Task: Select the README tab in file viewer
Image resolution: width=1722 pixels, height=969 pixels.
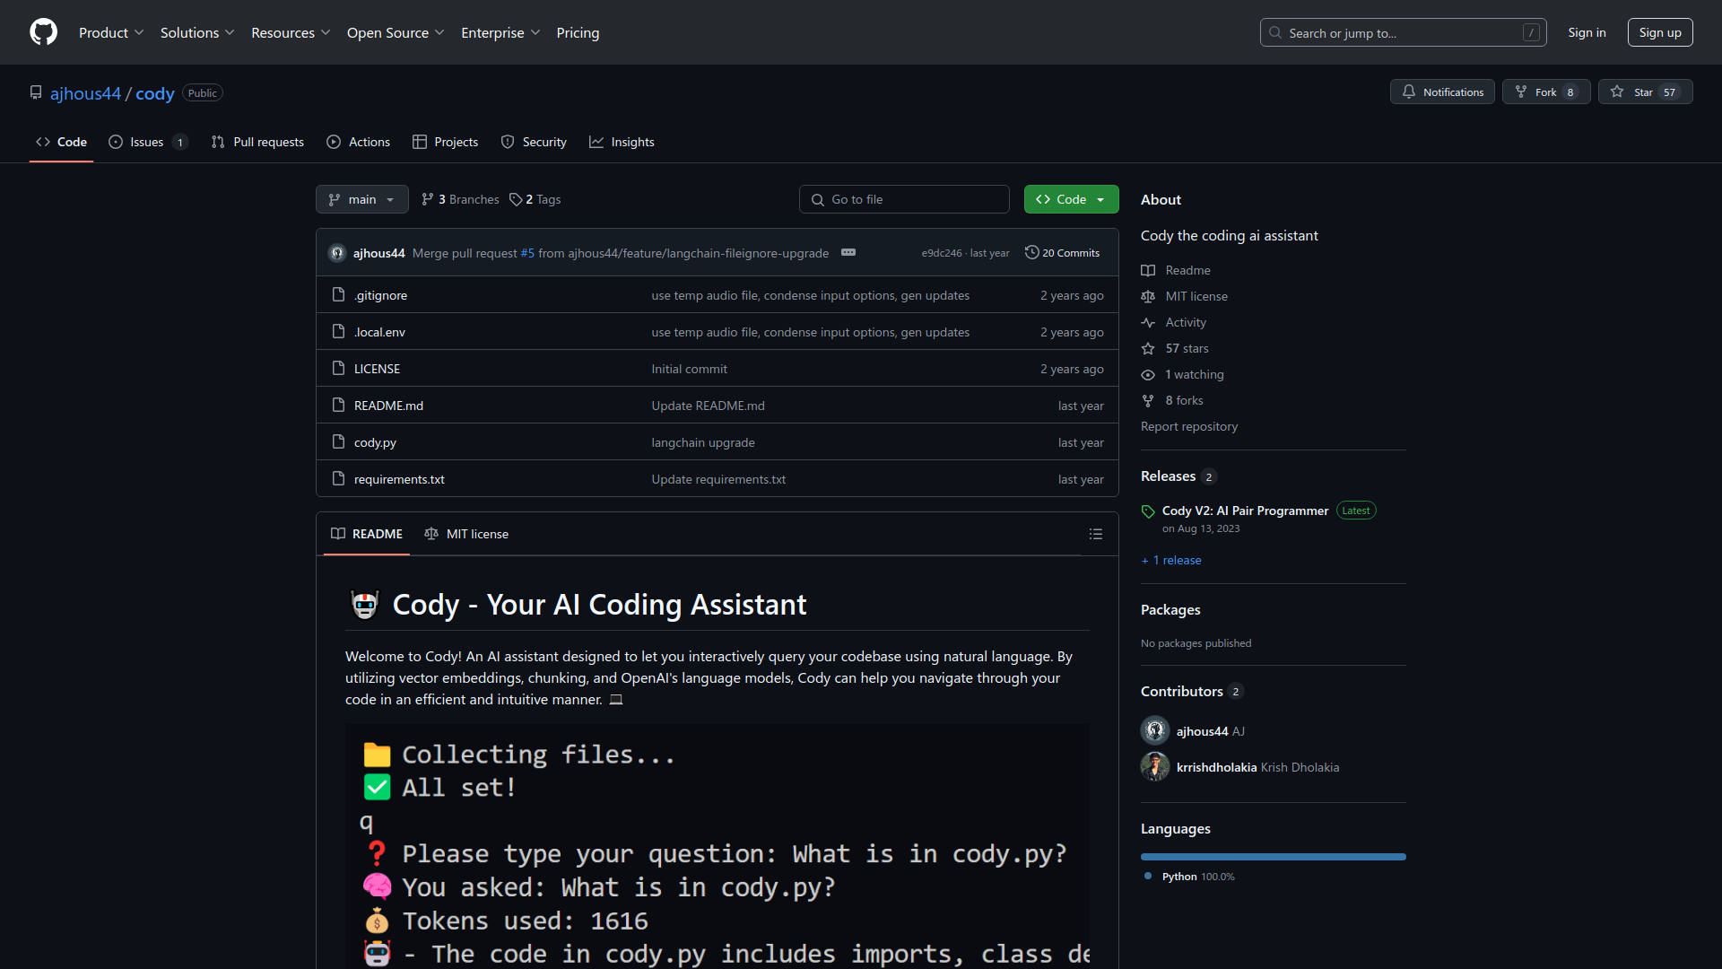Action: [x=367, y=534]
